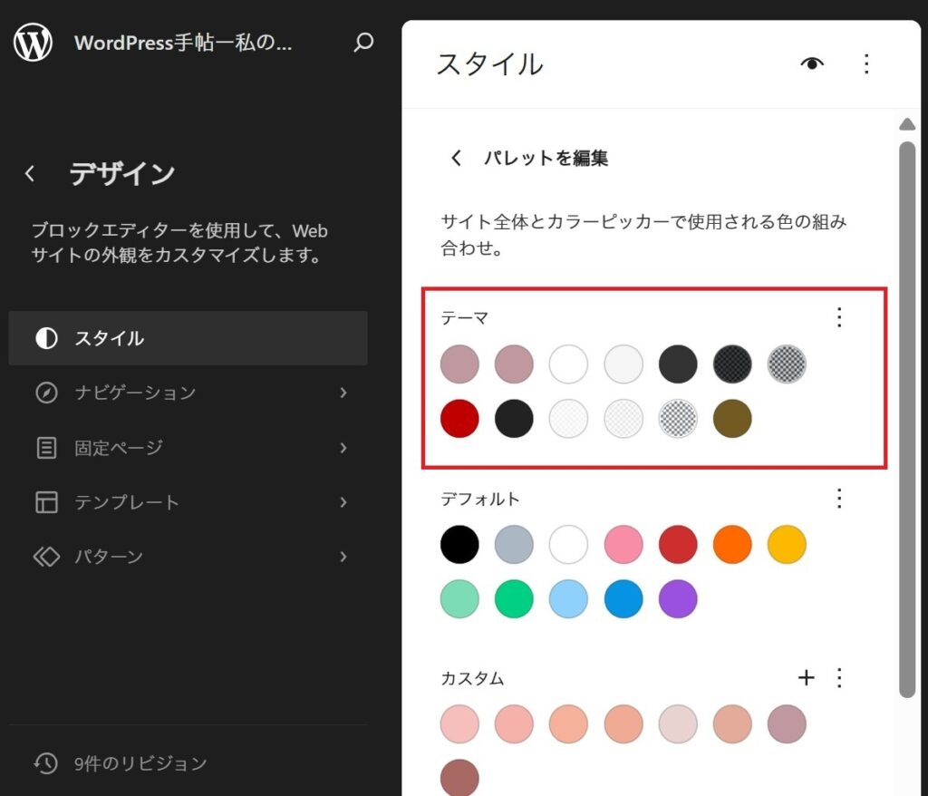Viewport: 928px width, 796px height.
Task: Select the vivid blue default swatch
Action: pos(623,598)
